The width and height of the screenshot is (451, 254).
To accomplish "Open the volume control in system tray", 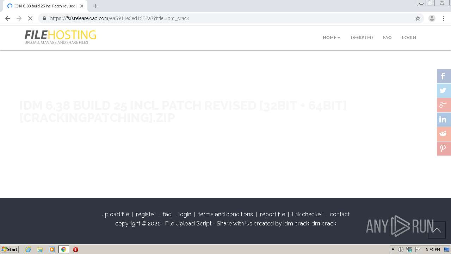I will [x=401, y=249].
